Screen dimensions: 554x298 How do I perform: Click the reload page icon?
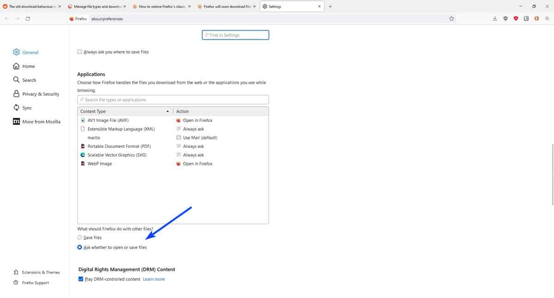pos(27,18)
